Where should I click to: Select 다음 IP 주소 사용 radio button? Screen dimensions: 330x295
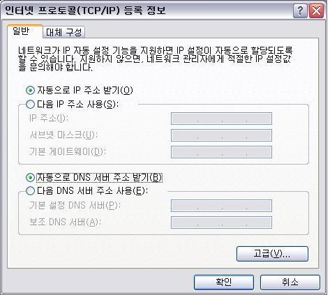tap(30, 104)
